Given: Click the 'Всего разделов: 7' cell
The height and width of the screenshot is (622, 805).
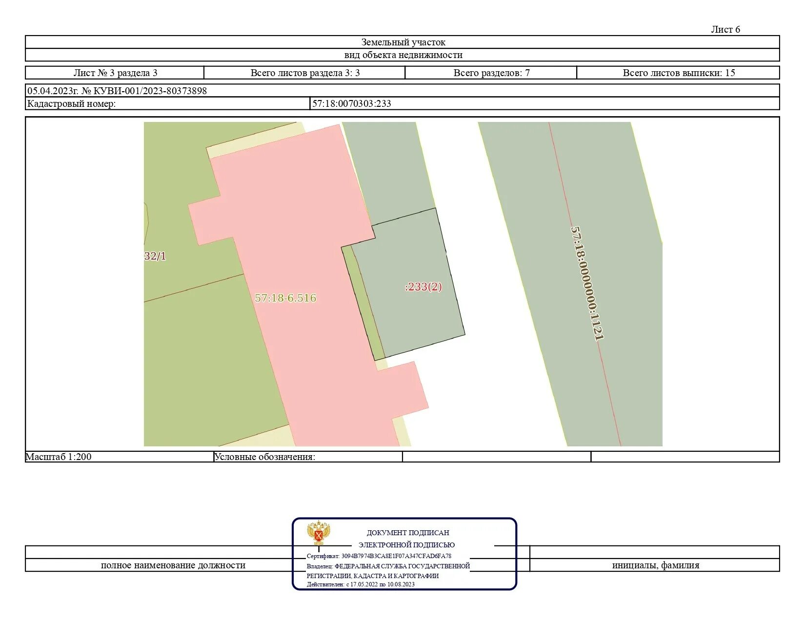Looking at the screenshot, I should [x=491, y=73].
